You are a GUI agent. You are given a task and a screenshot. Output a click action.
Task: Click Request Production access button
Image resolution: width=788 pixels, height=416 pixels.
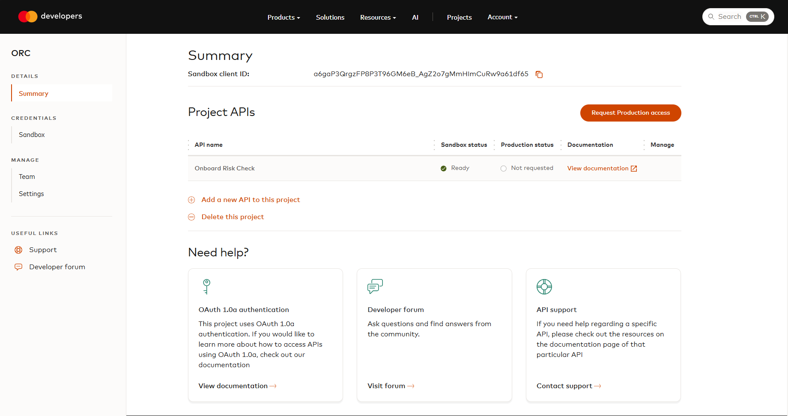pyautogui.click(x=630, y=113)
